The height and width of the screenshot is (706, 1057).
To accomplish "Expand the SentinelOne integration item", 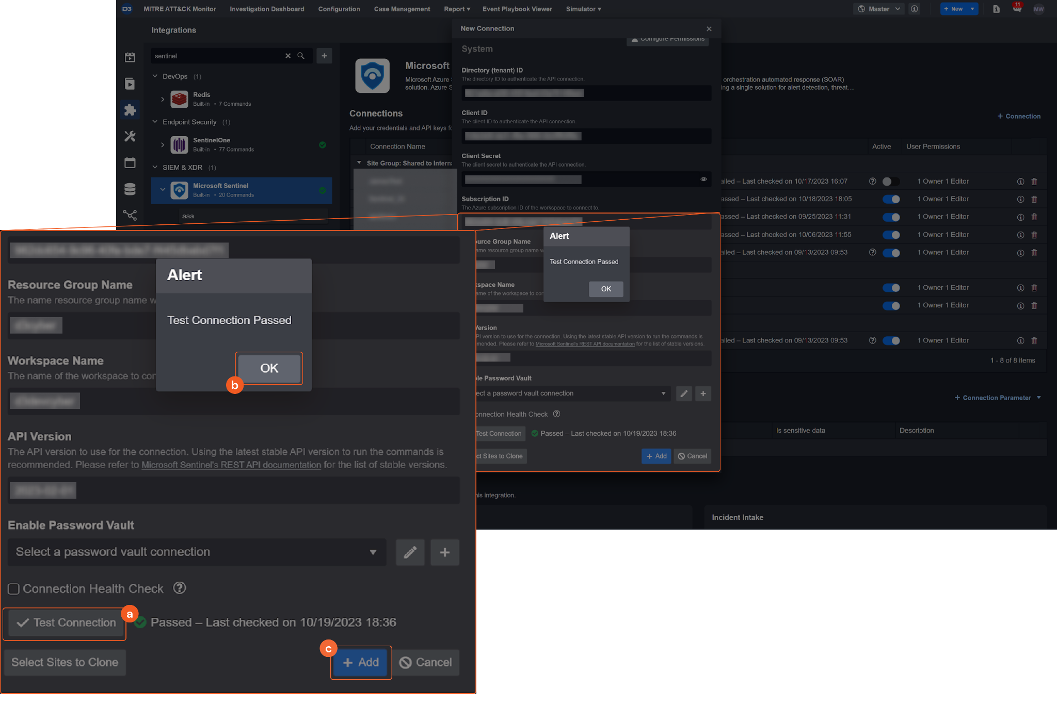I will 163,145.
